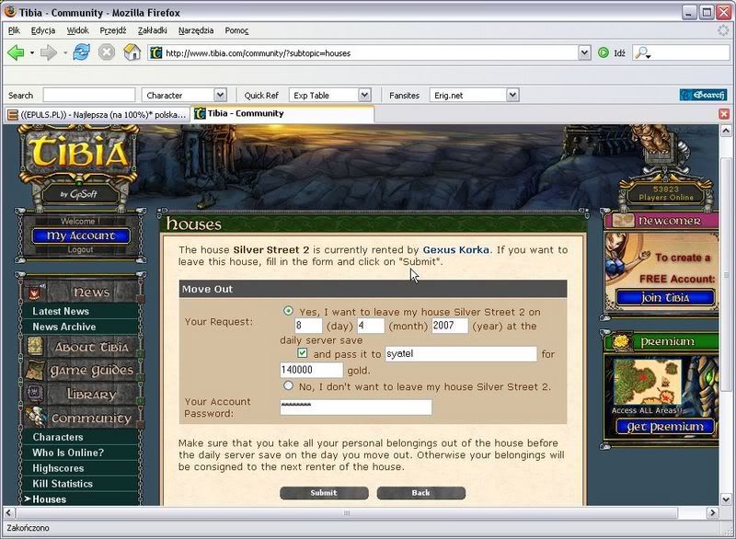Viewport: 736px width, 539px height.
Task: Open the Edycja menu
Action: [x=43, y=30]
